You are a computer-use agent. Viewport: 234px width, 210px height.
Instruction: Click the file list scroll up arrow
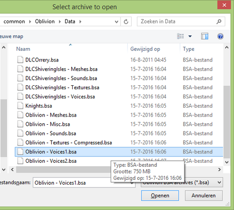(x=227, y=47)
